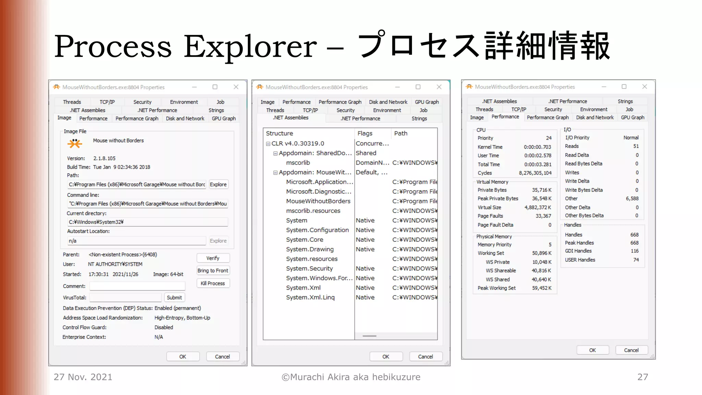The height and width of the screenshot is (395, 702).
Task: Click Peak Working Set value 59,452 K
Action: (x=542, y=288)
